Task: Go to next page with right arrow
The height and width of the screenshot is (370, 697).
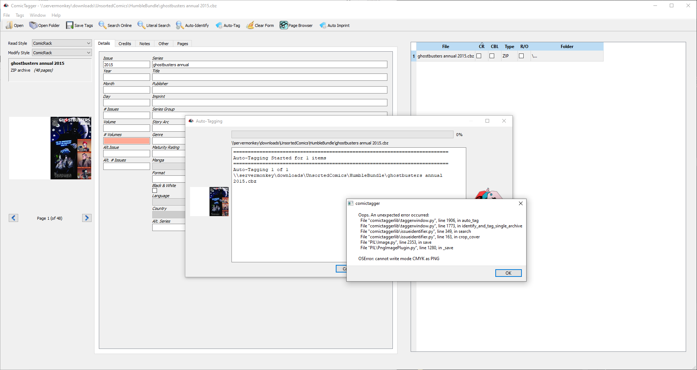Action: (86, 218)
